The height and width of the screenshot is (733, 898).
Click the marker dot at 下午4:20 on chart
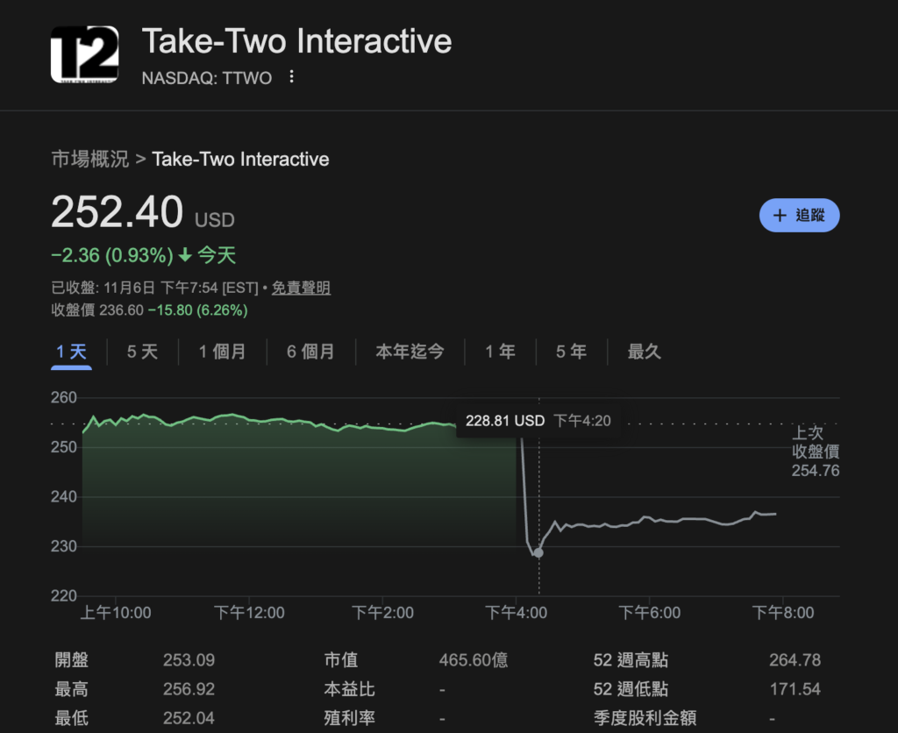click(x=538, y=552)
